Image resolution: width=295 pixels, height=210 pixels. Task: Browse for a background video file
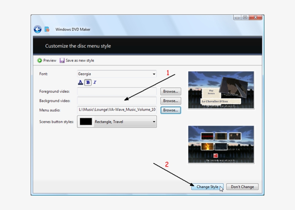click(x=170, y=101)
